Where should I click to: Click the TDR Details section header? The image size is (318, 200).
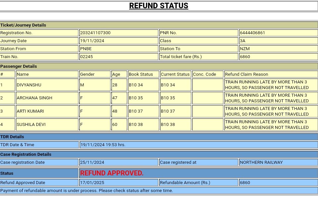(159, 137)
